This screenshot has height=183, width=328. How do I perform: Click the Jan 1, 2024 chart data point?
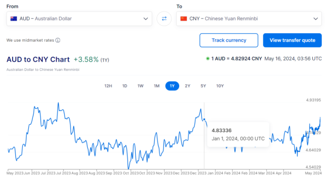[x=204, y=120]
